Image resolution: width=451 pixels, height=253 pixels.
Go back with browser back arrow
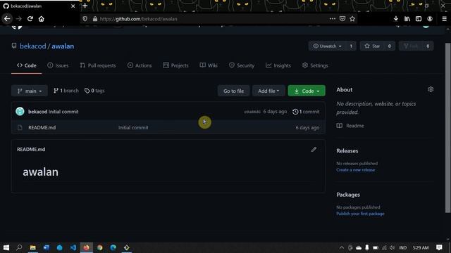point(7,19)
